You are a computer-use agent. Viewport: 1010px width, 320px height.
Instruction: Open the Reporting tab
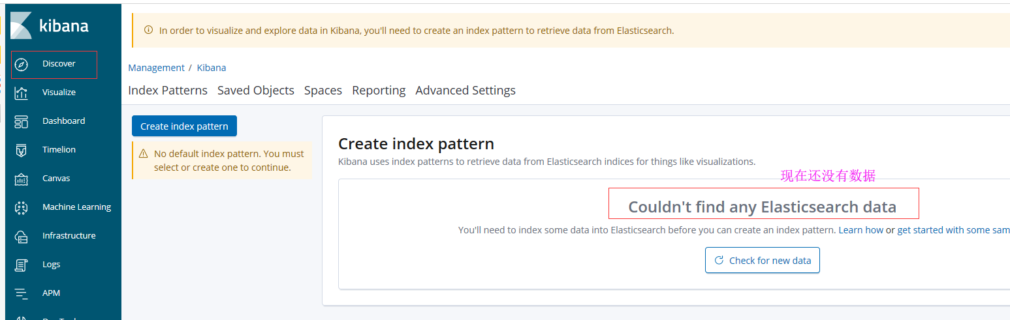click(x=379, y=91)
